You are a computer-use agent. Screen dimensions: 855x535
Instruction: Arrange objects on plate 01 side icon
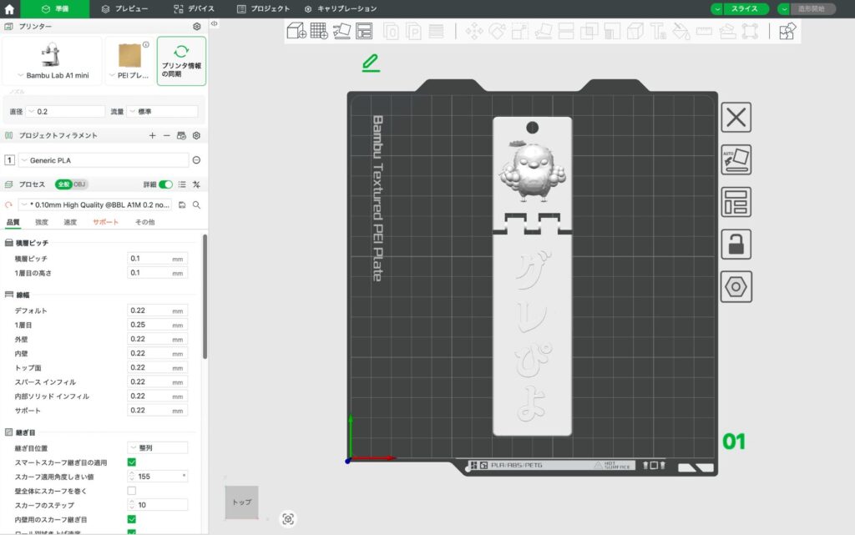[736, 202]
